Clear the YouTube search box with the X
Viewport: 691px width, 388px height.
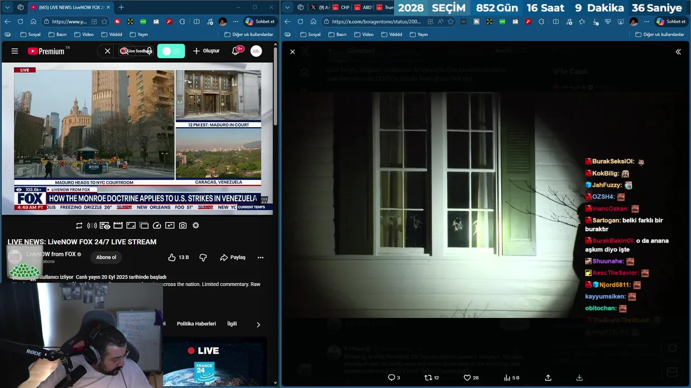[107, 51]
